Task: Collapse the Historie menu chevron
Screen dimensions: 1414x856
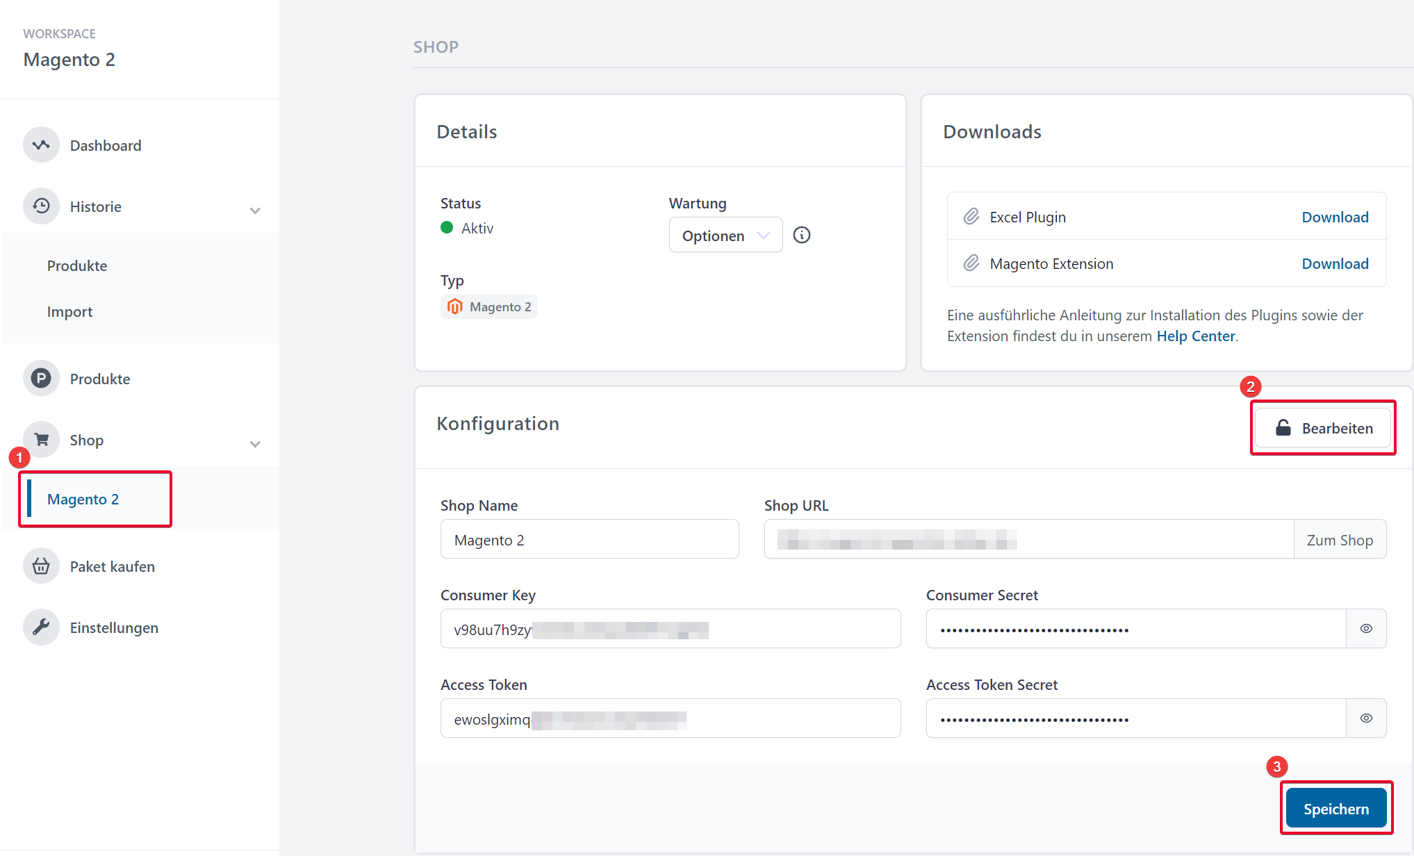Action: pos(255,210)
